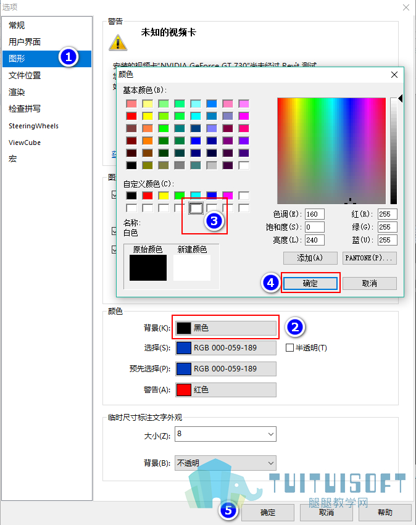Click the 预先选择(P) color button
The image size is (416, 525).
[226, 369]
